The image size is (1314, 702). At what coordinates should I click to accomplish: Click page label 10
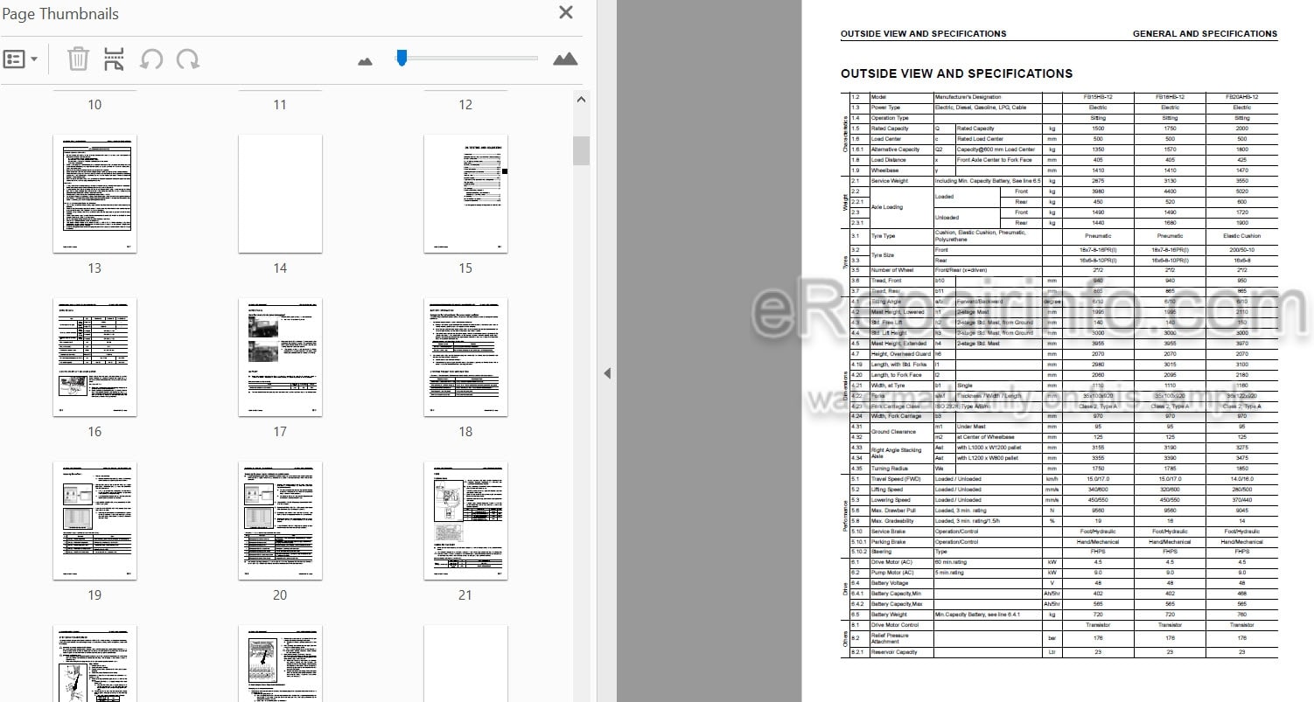coord(94,105)
